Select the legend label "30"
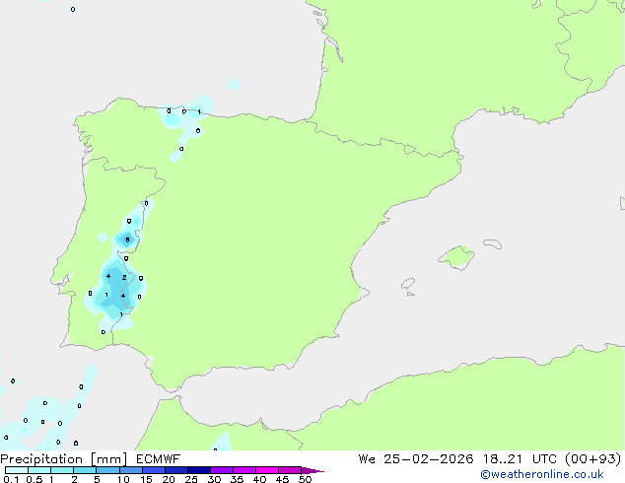Image resolution: width=625 pixels, height=483 pixels. pos(214,479)
